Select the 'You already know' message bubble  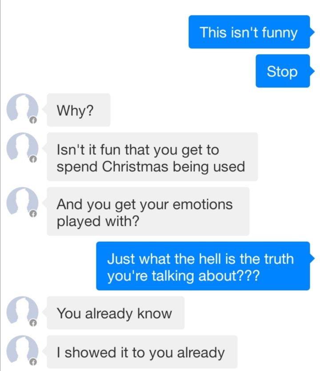[x=116, y=313]
